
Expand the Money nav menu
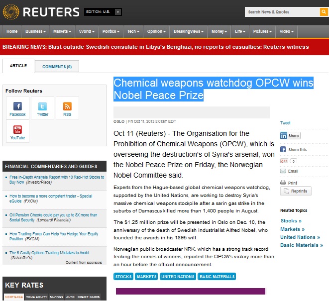coord(219,31)
